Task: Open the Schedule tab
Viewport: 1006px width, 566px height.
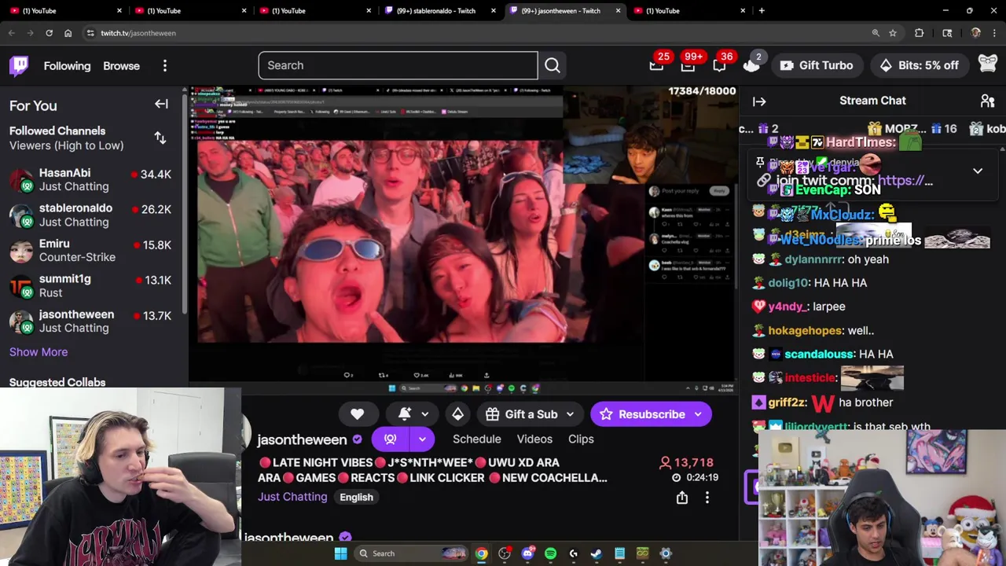Action: pos(477,439)
